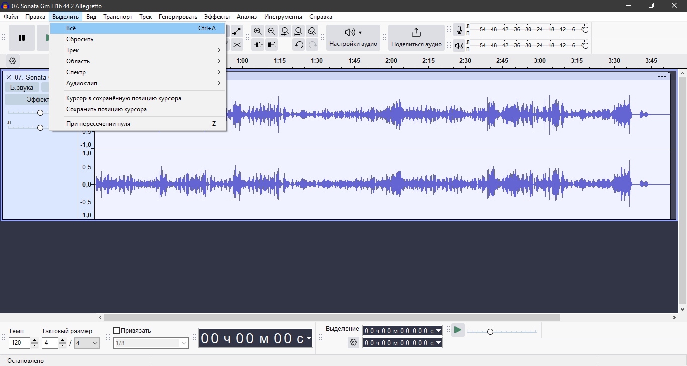Image resolution: width=687 pixels, height=366 pixels.
Task: Open the Правка menu
Action: (x=35, y=17)
